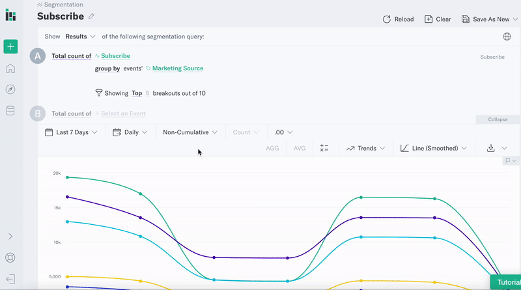Screen dimensions: 521x290
Task: Open the database Data icon
Action: pyautogui.click(x=10, y=110)
